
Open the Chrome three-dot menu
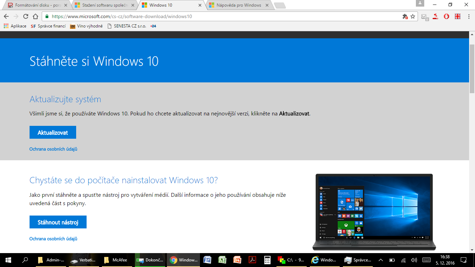[468, 16]
